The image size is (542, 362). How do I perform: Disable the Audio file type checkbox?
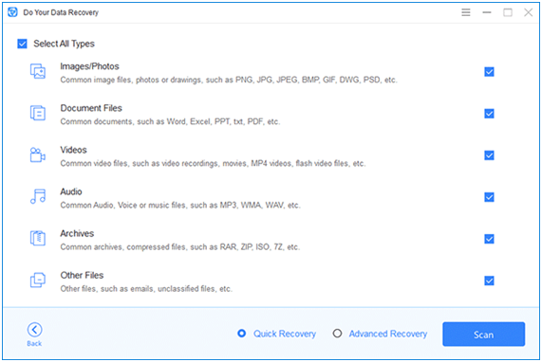click(x=489, y=197)
